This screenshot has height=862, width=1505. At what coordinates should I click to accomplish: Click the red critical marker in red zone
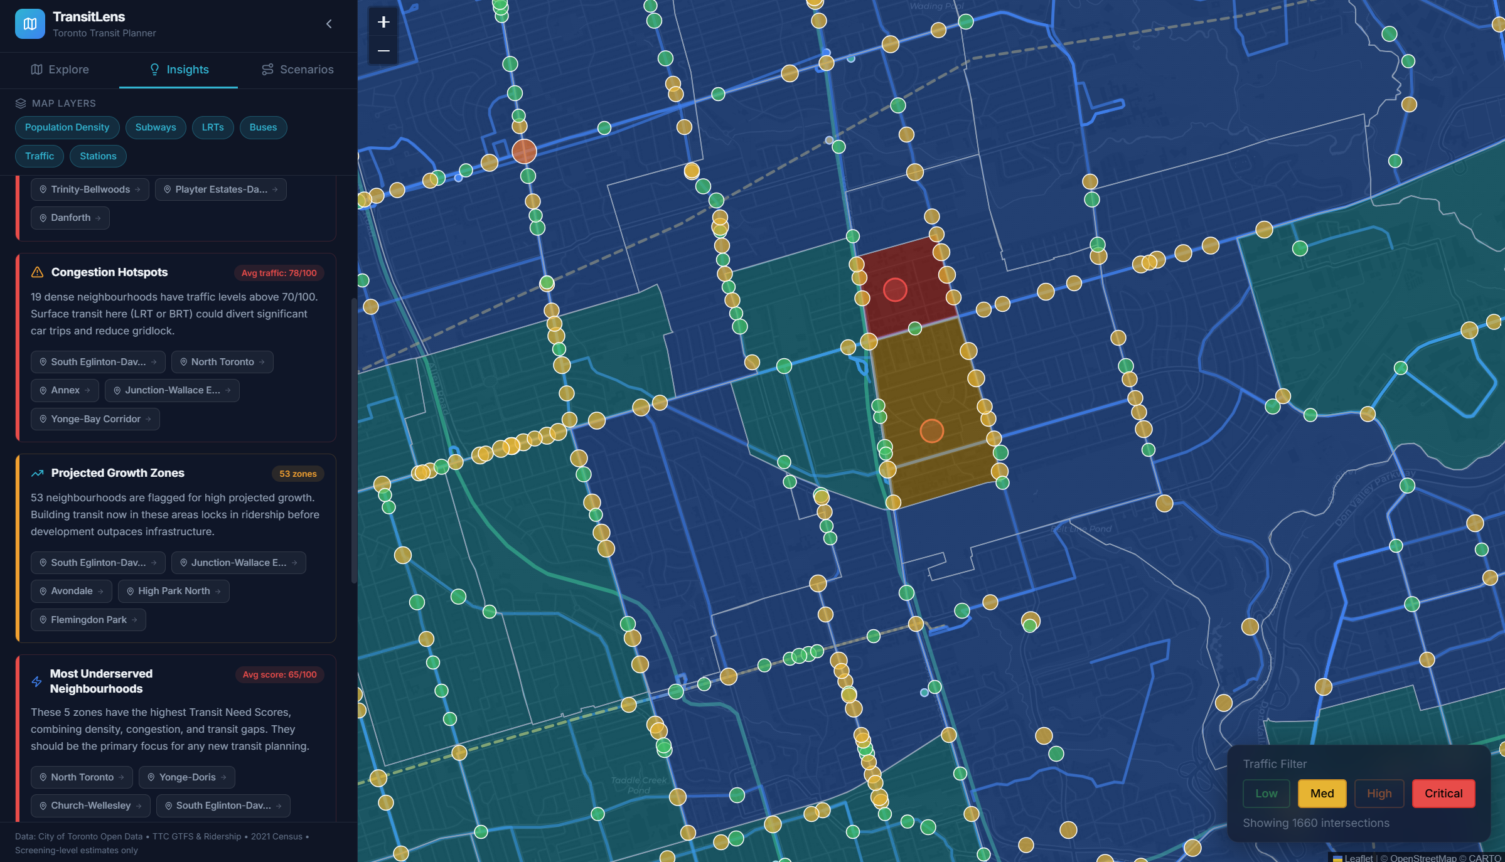point(895,290)
